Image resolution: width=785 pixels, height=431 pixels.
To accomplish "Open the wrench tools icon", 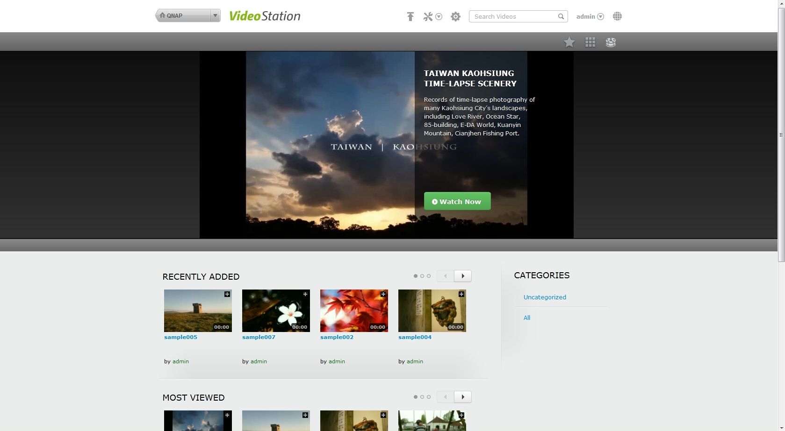I will (x=428, y=17).
